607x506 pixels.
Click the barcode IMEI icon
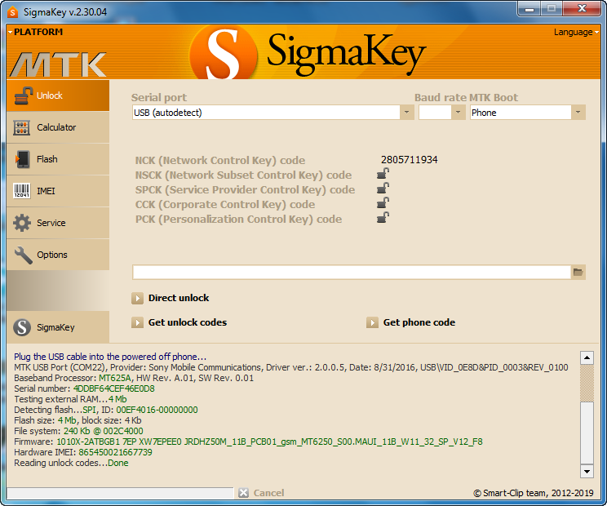point(22,191)
